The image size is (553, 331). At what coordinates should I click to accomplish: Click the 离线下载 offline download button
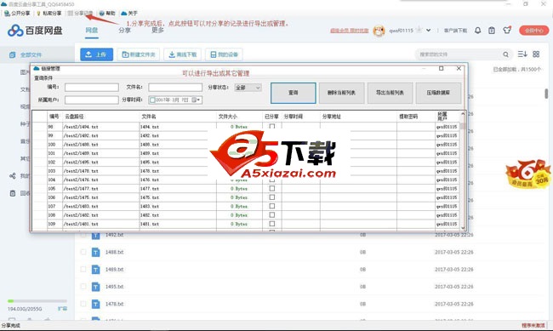pyautogui.click(x=183, y=54)
